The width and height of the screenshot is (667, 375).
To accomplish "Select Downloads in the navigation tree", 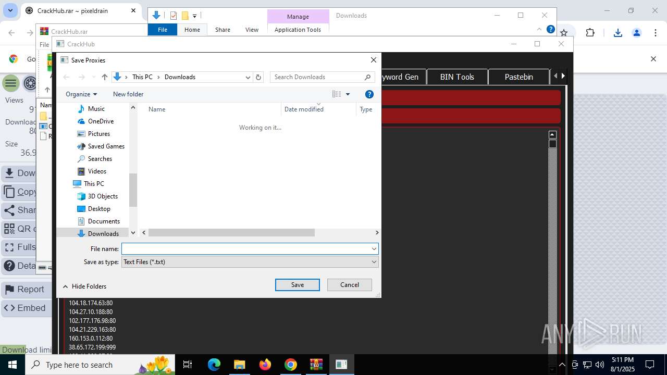I will (103, 233).
